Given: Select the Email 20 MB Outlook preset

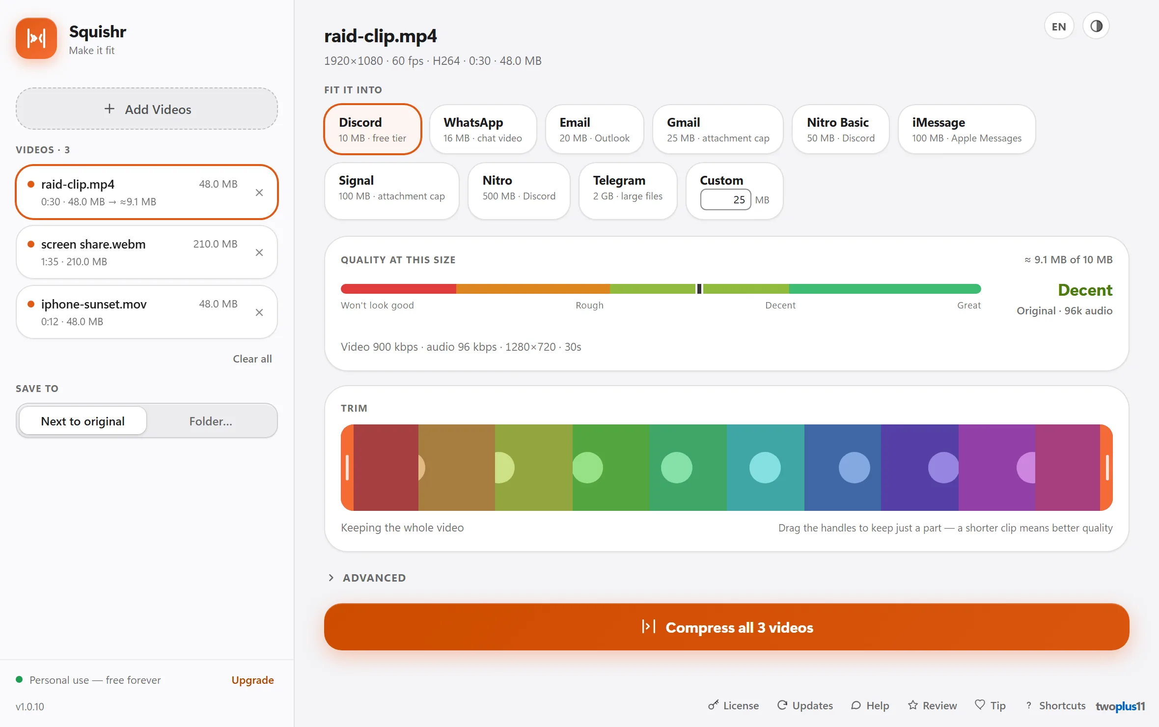Looking at the screenshot, I should coord(594,130).
